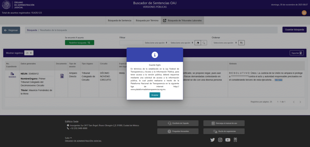This screenshot has width=310, height=147.
Task: Click the magnifier filter search icon
Action: (x=204, y=43)
